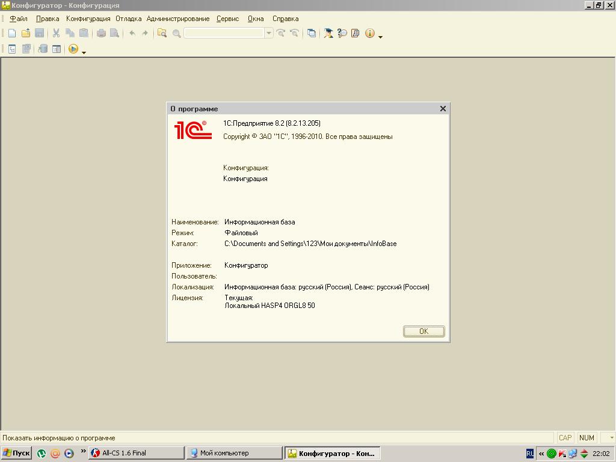Start debugging with the play icon
616x462 pixels.
(x=73, y=49)
